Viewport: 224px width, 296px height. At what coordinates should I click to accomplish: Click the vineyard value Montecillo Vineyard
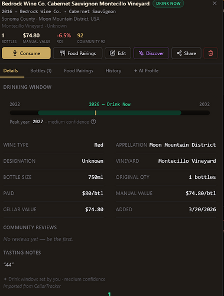pyautogui.click(x=187, y=161)
